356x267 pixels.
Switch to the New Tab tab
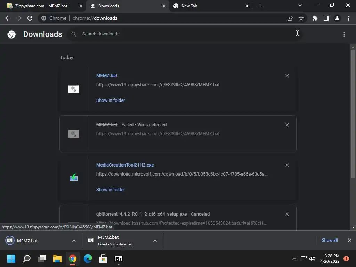[x=189, y=6]
